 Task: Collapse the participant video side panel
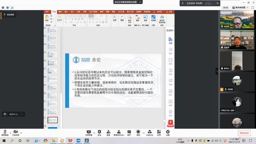coord(217,71)
